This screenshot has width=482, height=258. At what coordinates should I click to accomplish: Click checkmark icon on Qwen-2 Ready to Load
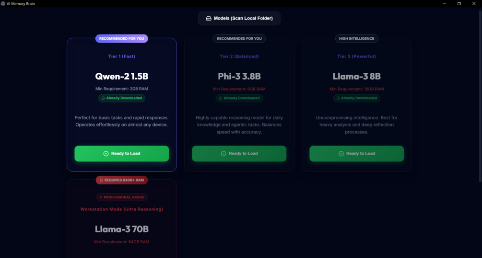point(106,154)
